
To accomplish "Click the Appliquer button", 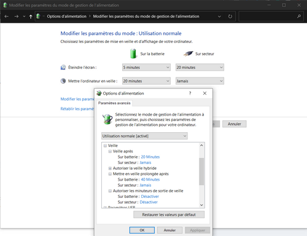I will click(x=198, y=230).
